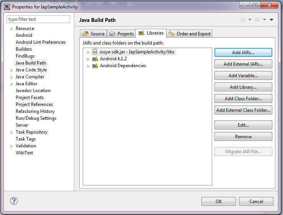The height and width of the screenshot is (215, 283).
Task: Expand the Android Dependencies node
Action: 88,66
